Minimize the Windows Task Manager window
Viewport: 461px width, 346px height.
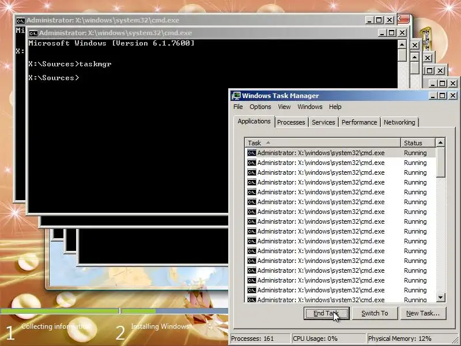tap(433, 96)
